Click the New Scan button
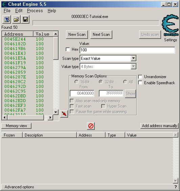The width and height of the screenshot is (180, 191). (77, 34)
